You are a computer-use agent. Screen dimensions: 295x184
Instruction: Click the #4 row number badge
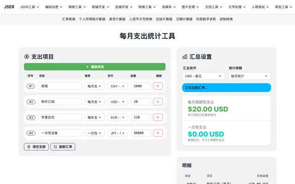pos(31,133)
